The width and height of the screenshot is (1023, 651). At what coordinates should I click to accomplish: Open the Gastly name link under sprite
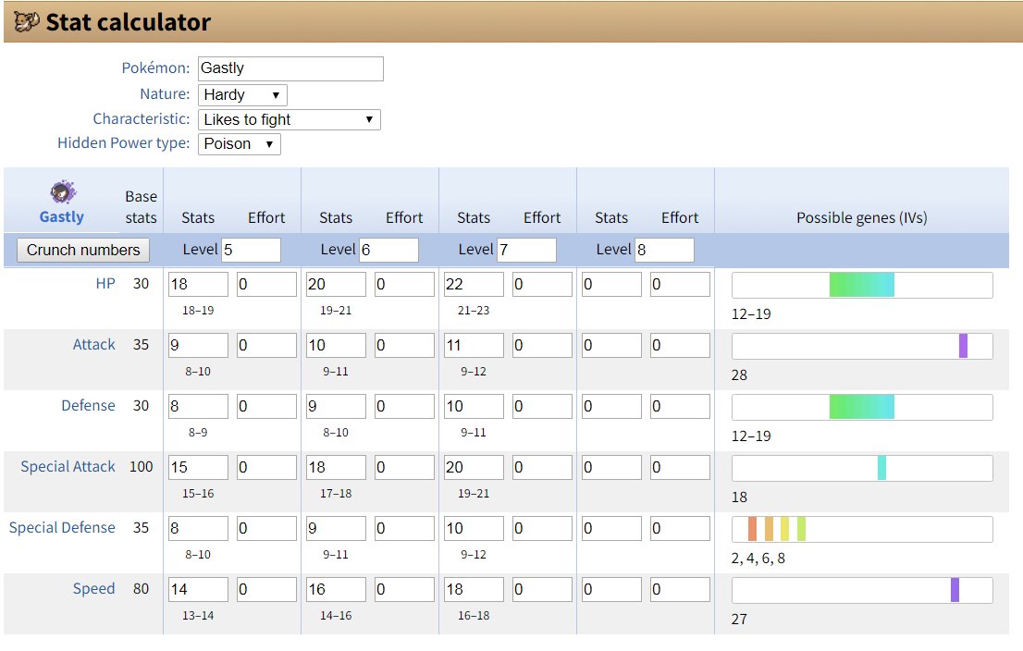[61, 216]
